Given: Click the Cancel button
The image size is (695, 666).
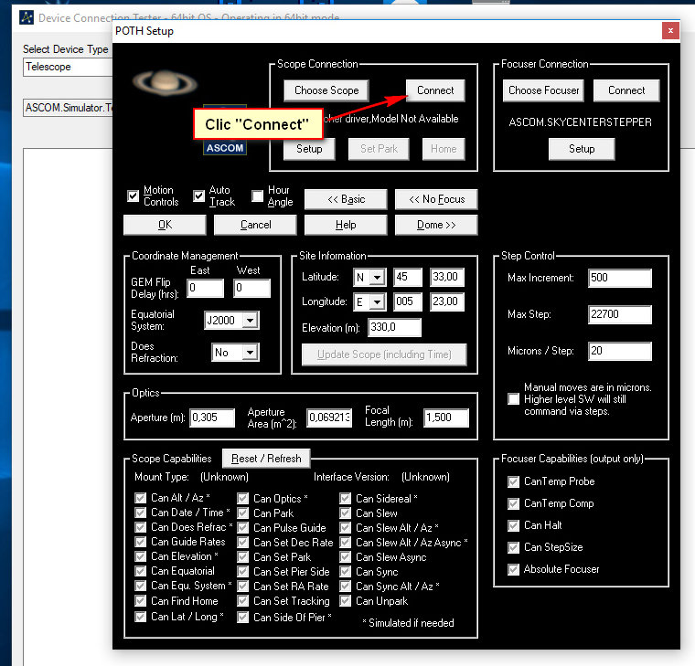Looking at the screenshot, I should click(255, 225).
